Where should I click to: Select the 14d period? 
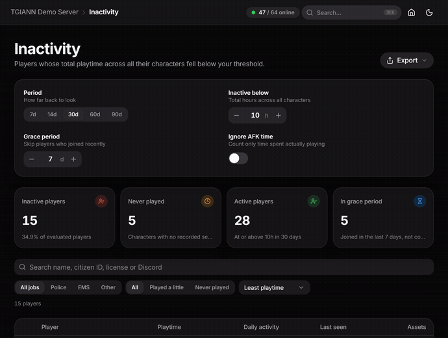click(x=52, y=114)
